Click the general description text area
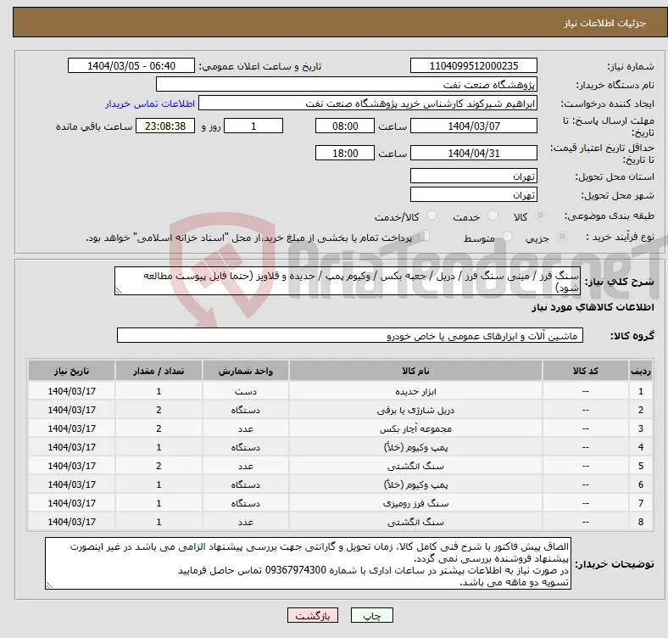 click(348, 281)
